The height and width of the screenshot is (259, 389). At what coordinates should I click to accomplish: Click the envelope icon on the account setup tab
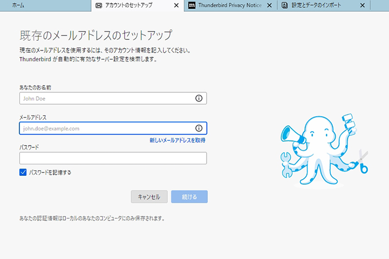(99, 6)
